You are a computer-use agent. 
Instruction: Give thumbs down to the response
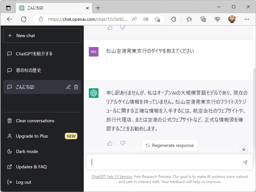coord(123,143)
